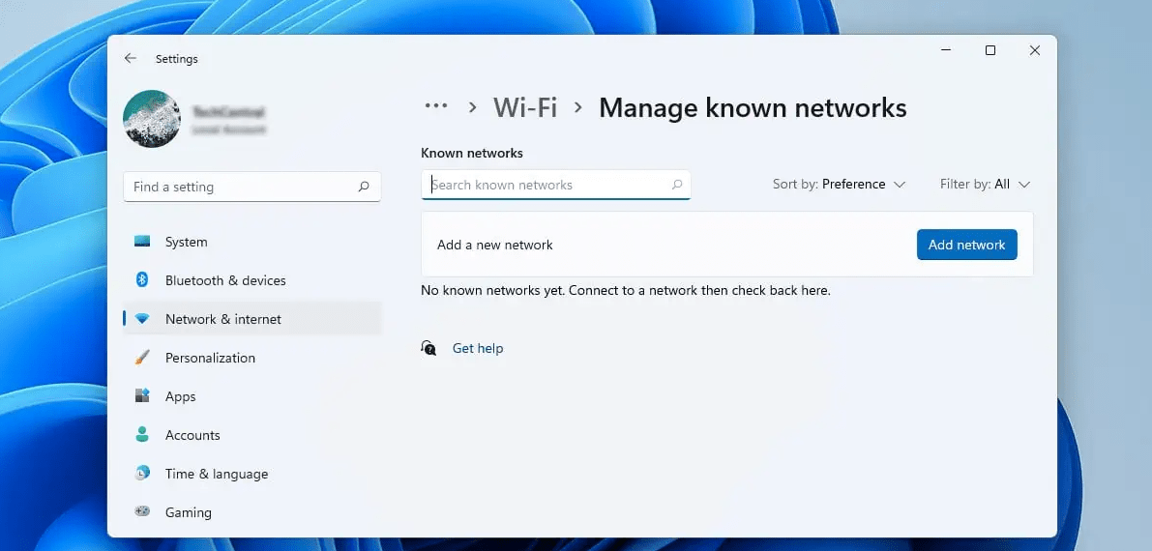The width and height of the screenshot is (1152, 551).
Task: Click the System monitor icon
Action: point(142,242)
